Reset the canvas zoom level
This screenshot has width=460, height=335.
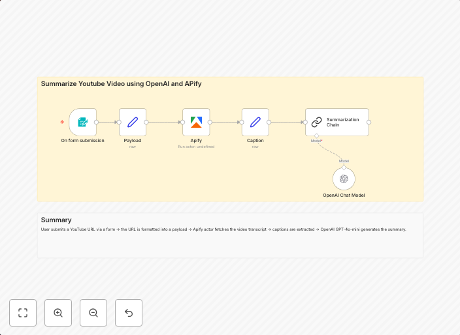(x=129, y=313)
